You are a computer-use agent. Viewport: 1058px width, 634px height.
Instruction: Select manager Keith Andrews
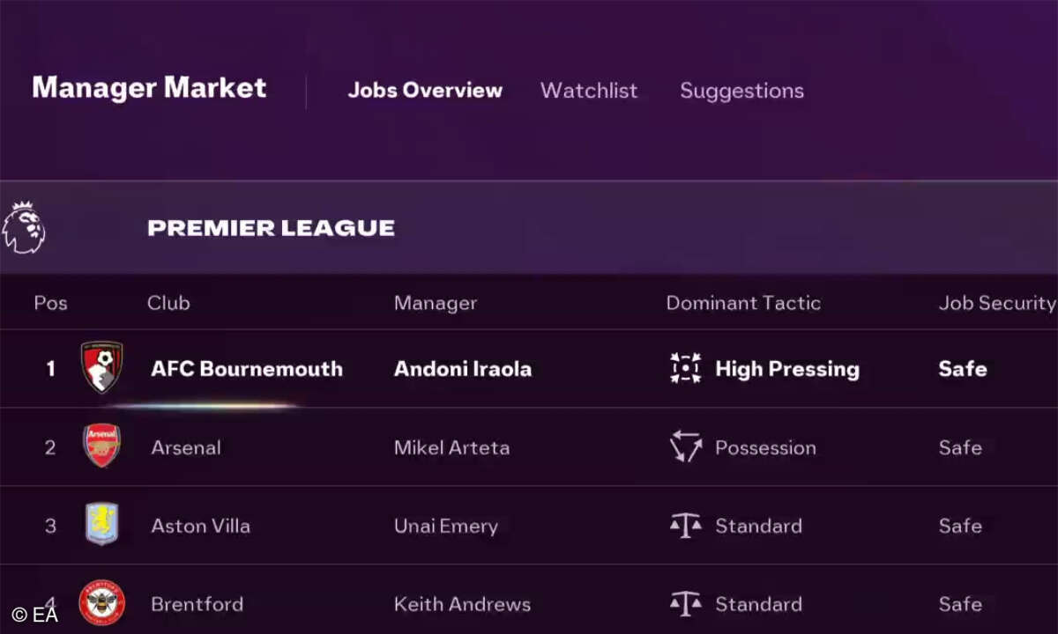462,604
